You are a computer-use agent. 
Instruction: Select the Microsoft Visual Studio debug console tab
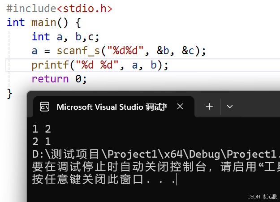pyautogui.click(x=114, y=107)
